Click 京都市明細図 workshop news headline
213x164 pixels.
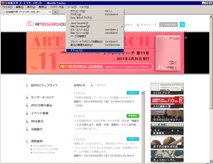(104, 97)
